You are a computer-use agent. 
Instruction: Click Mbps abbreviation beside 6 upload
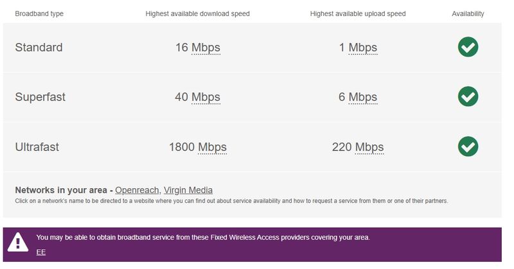[x=363, y=97]
